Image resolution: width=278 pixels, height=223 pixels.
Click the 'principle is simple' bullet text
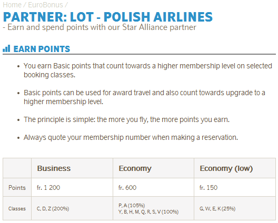[x=126, y=119]
